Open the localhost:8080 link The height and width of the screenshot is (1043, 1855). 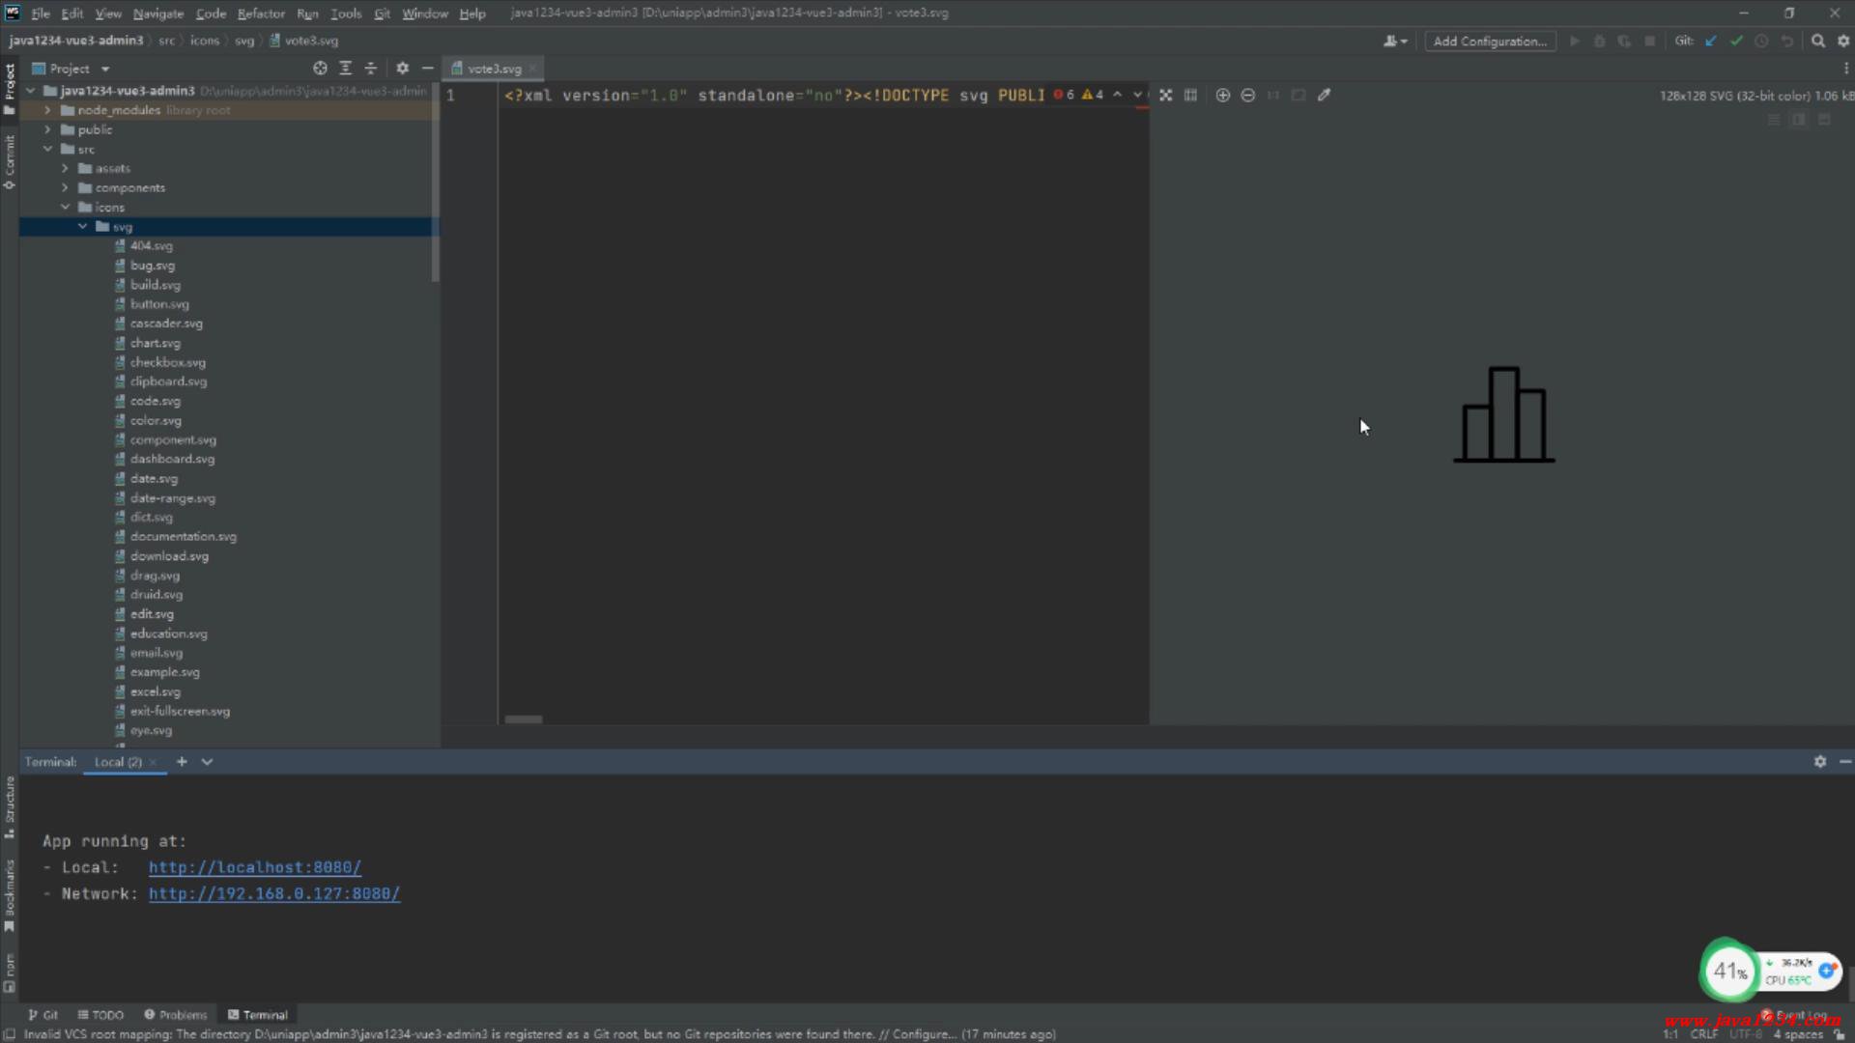(255, 867)
